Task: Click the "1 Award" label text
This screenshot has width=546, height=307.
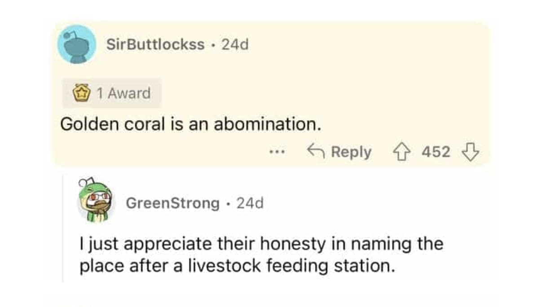Action: coord(123,93)
